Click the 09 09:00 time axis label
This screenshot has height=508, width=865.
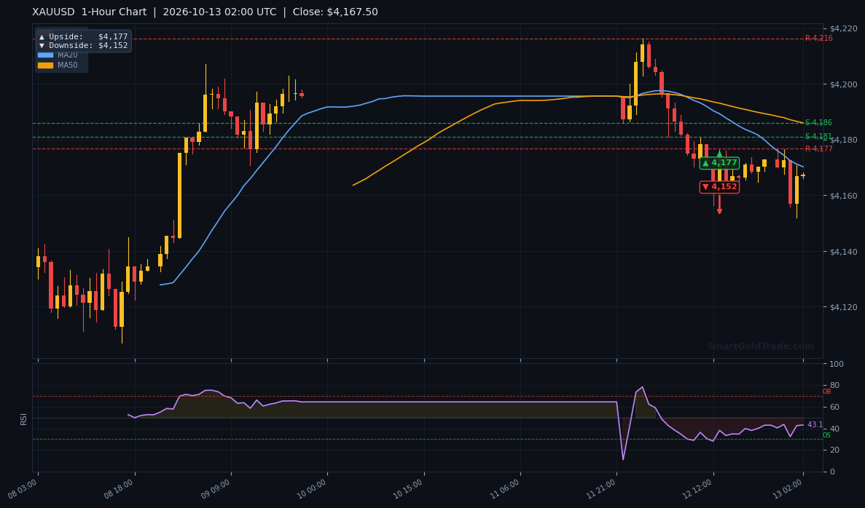tap(216, 488)
